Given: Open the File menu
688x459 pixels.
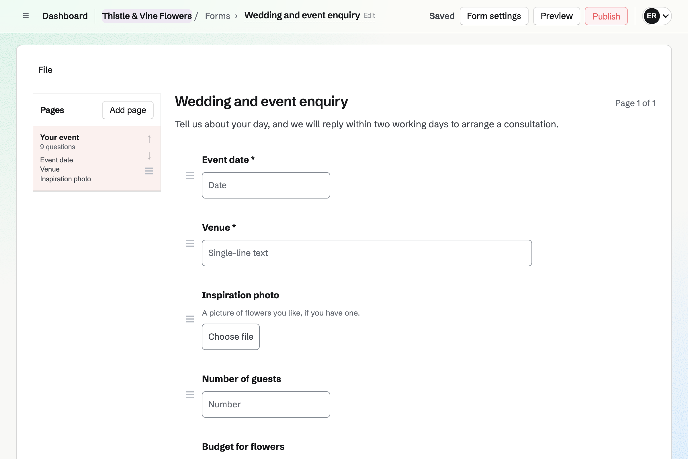Looking at the screenshot, I should click(x=45, y=70).
